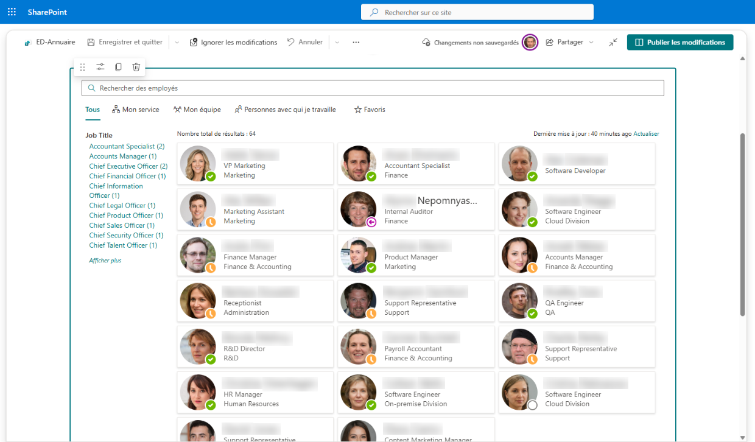Filter by Chief Financial Officer (1)
Screen dimensions: 755x442
(128, 177)
